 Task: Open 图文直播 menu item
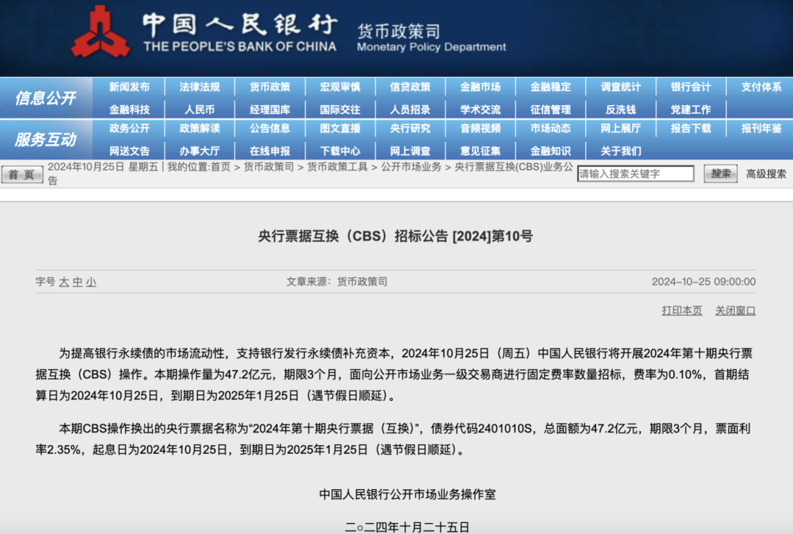[341, 129]
